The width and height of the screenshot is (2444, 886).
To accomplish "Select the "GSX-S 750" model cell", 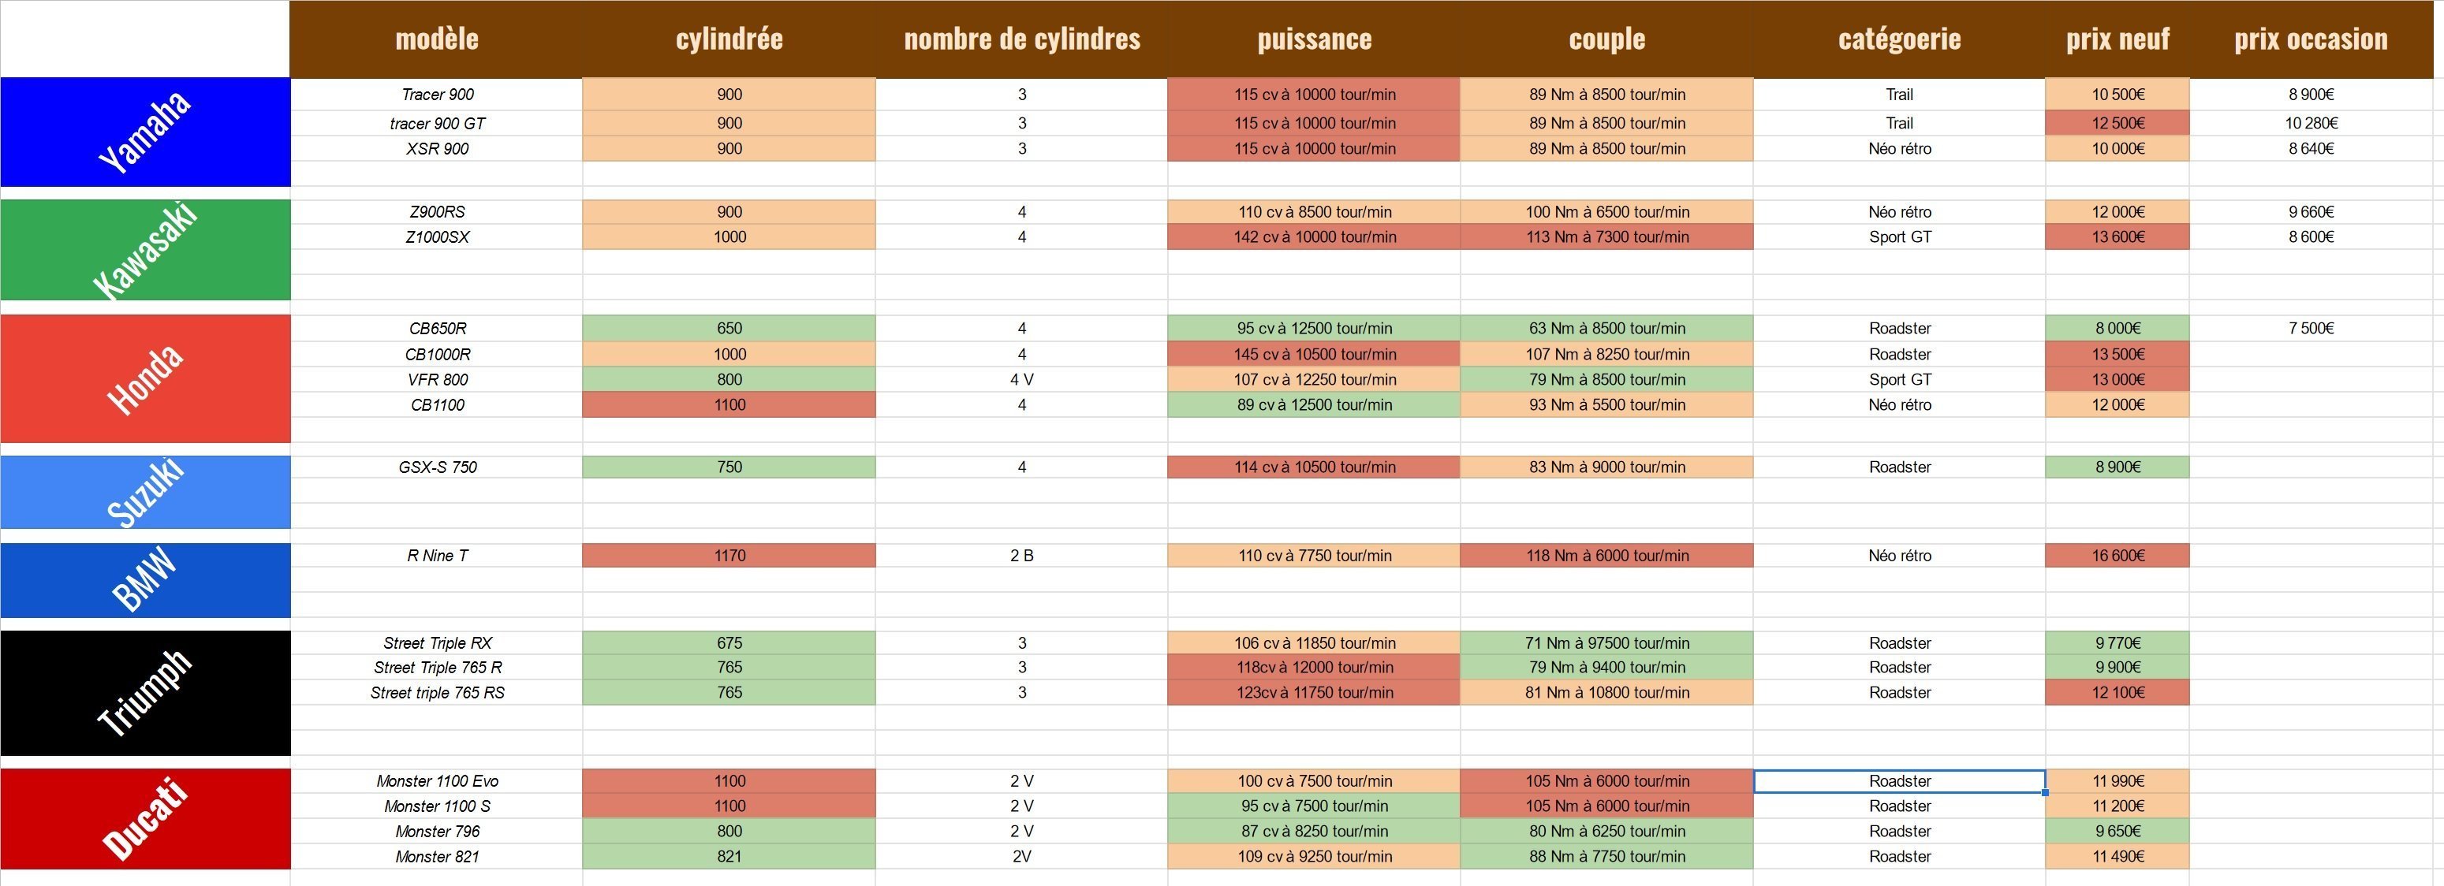I will [x=438, y=467].
